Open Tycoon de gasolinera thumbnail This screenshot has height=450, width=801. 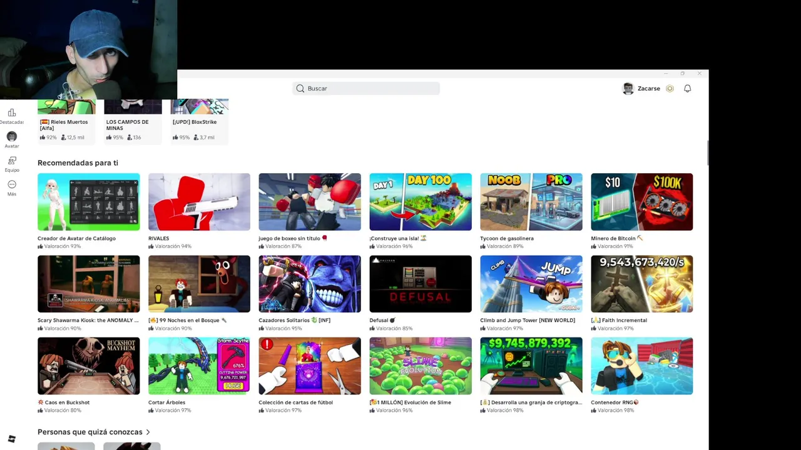coord(531,202)
